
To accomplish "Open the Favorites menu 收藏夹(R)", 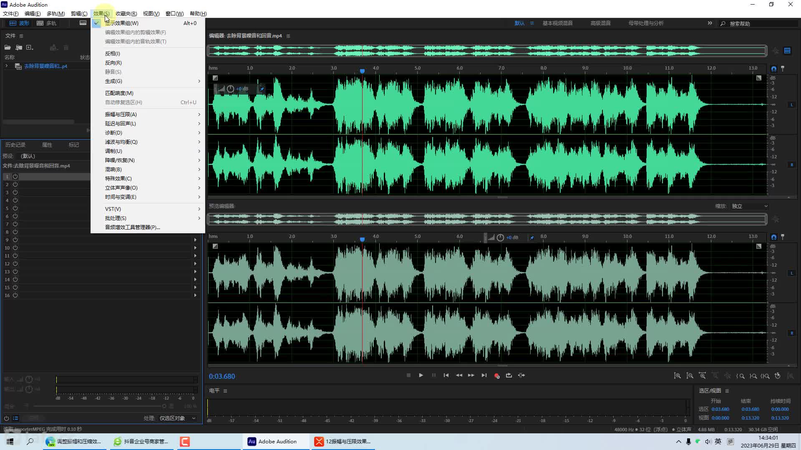I will (x=126, y=14).
